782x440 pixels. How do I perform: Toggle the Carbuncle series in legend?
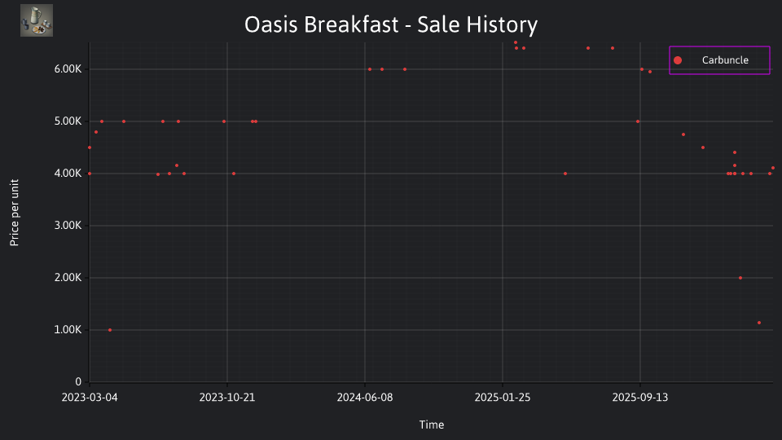pyautogui.click(x=719, y=60)
